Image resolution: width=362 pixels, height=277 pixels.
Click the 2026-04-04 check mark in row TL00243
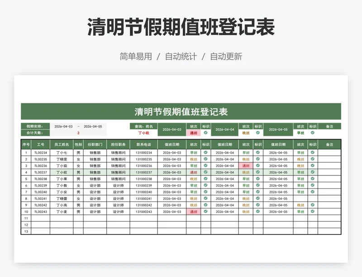pyautogui.click(x=258, y=211)
